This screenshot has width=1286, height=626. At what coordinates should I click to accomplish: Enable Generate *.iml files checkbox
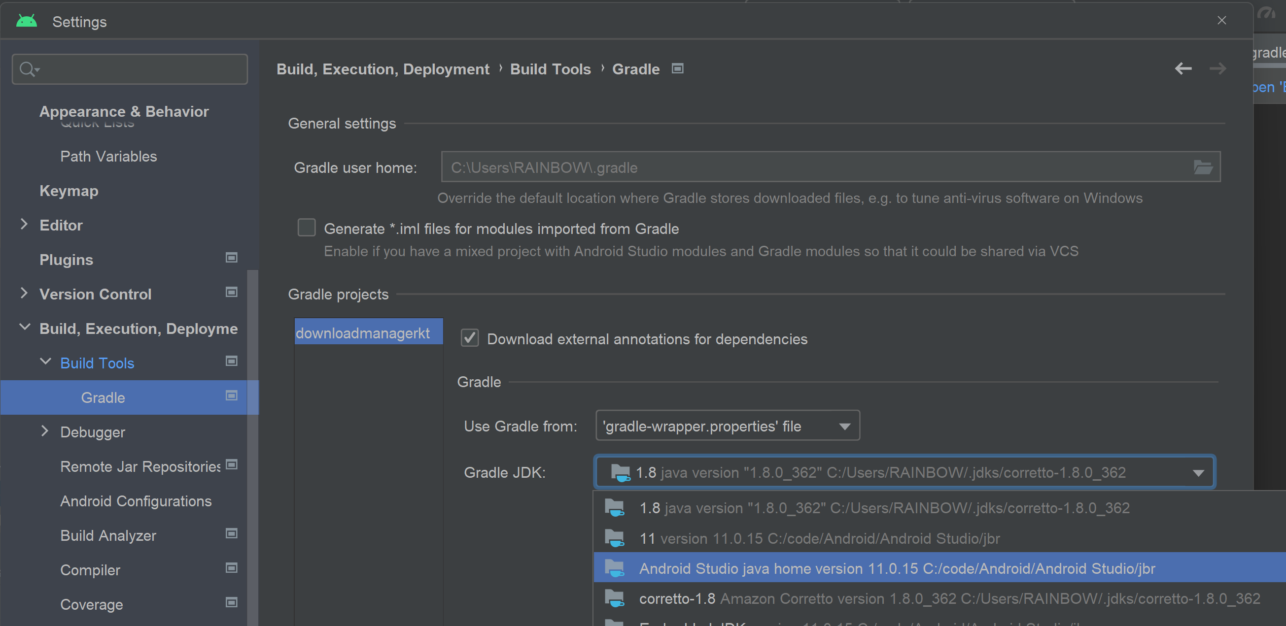(307, 228)
